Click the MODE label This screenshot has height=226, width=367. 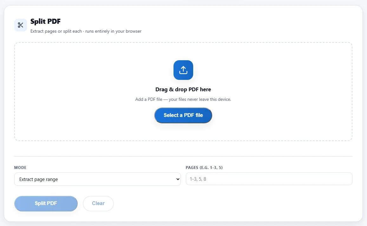tap(20, 167)
